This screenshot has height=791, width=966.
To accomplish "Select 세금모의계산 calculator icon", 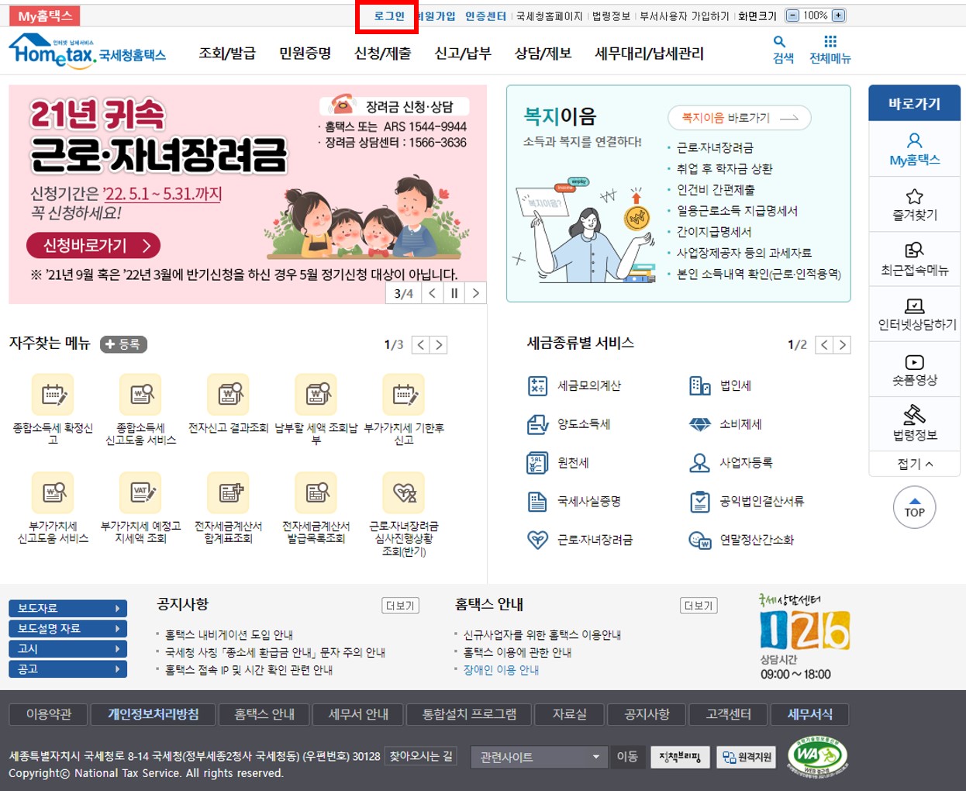I will coord(537,385).
